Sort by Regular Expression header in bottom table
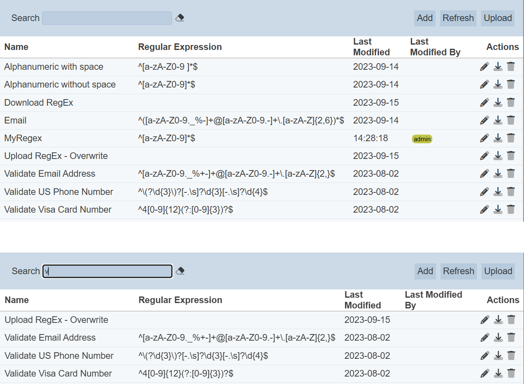The width and height of the screenshot is (524, 384). pos(180,300)
